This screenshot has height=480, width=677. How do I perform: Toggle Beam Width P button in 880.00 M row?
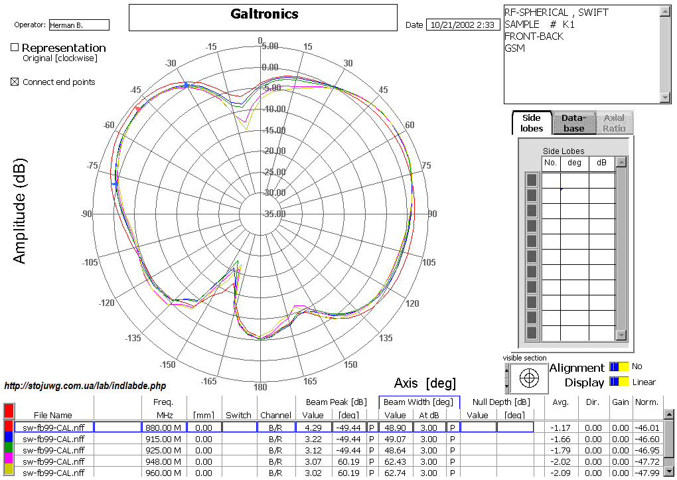tap(452, 428)
